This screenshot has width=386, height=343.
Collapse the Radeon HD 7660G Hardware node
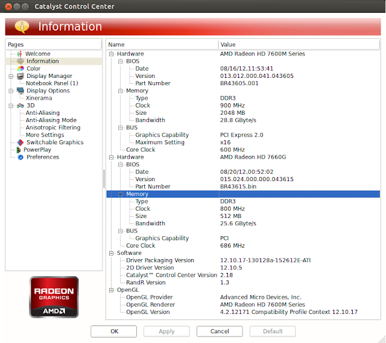(111, 157)
